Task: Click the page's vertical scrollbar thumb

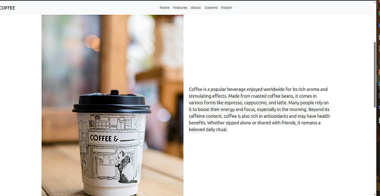Action: 375,74
